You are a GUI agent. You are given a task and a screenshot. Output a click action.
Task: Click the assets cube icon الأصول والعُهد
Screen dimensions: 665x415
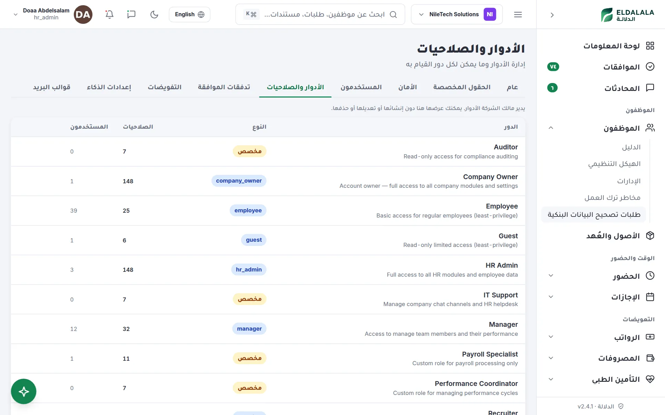click(x=650, y=236)
